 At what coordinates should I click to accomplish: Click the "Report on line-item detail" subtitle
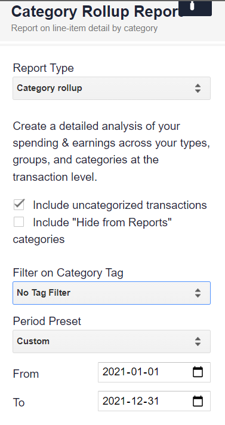84,28
